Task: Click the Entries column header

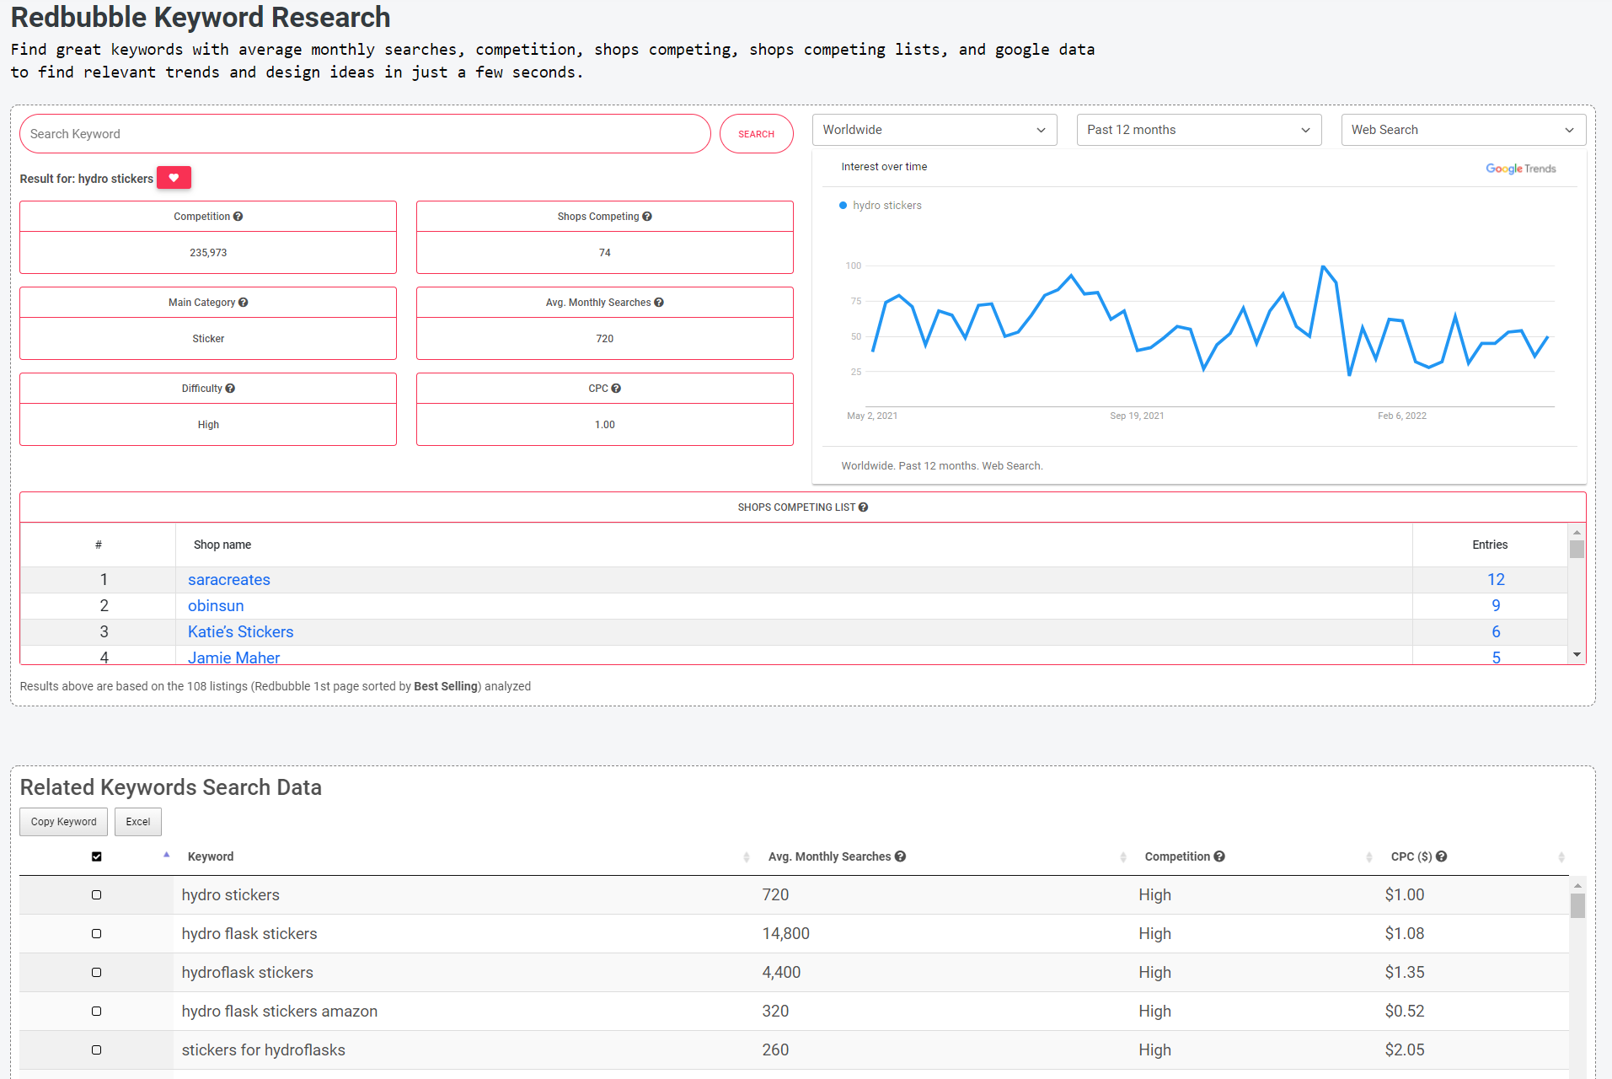Action: (x=1490, y=545)
